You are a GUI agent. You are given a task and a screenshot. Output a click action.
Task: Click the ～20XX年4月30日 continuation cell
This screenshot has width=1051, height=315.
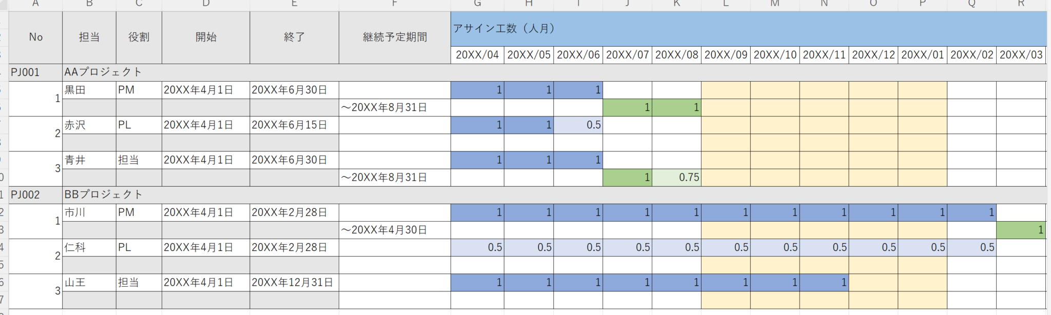click(x=395, y=230)
